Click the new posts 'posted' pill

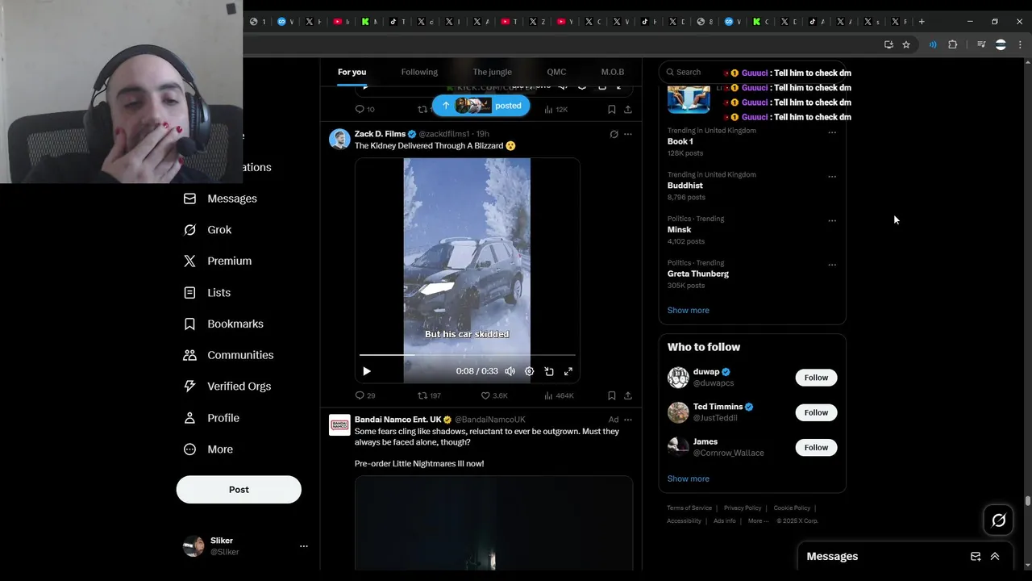click(x=481, y=106)
